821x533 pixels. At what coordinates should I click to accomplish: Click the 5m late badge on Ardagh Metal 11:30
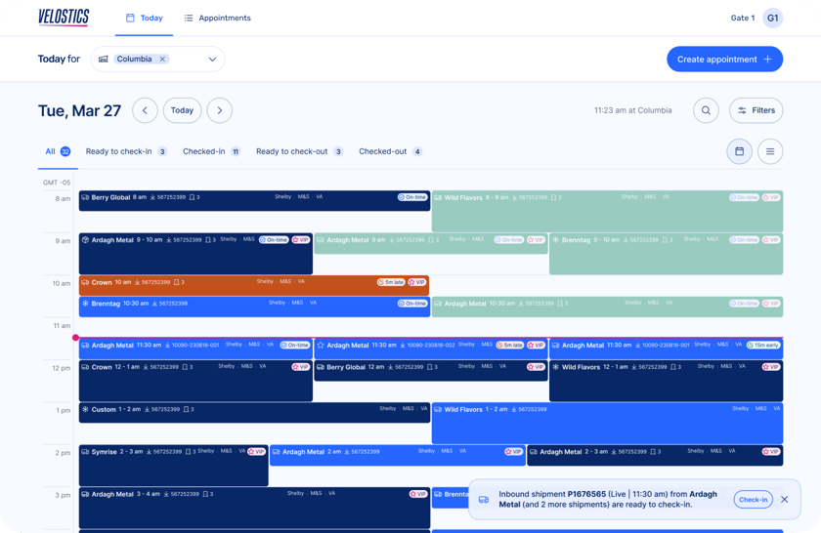coord(510,346)
